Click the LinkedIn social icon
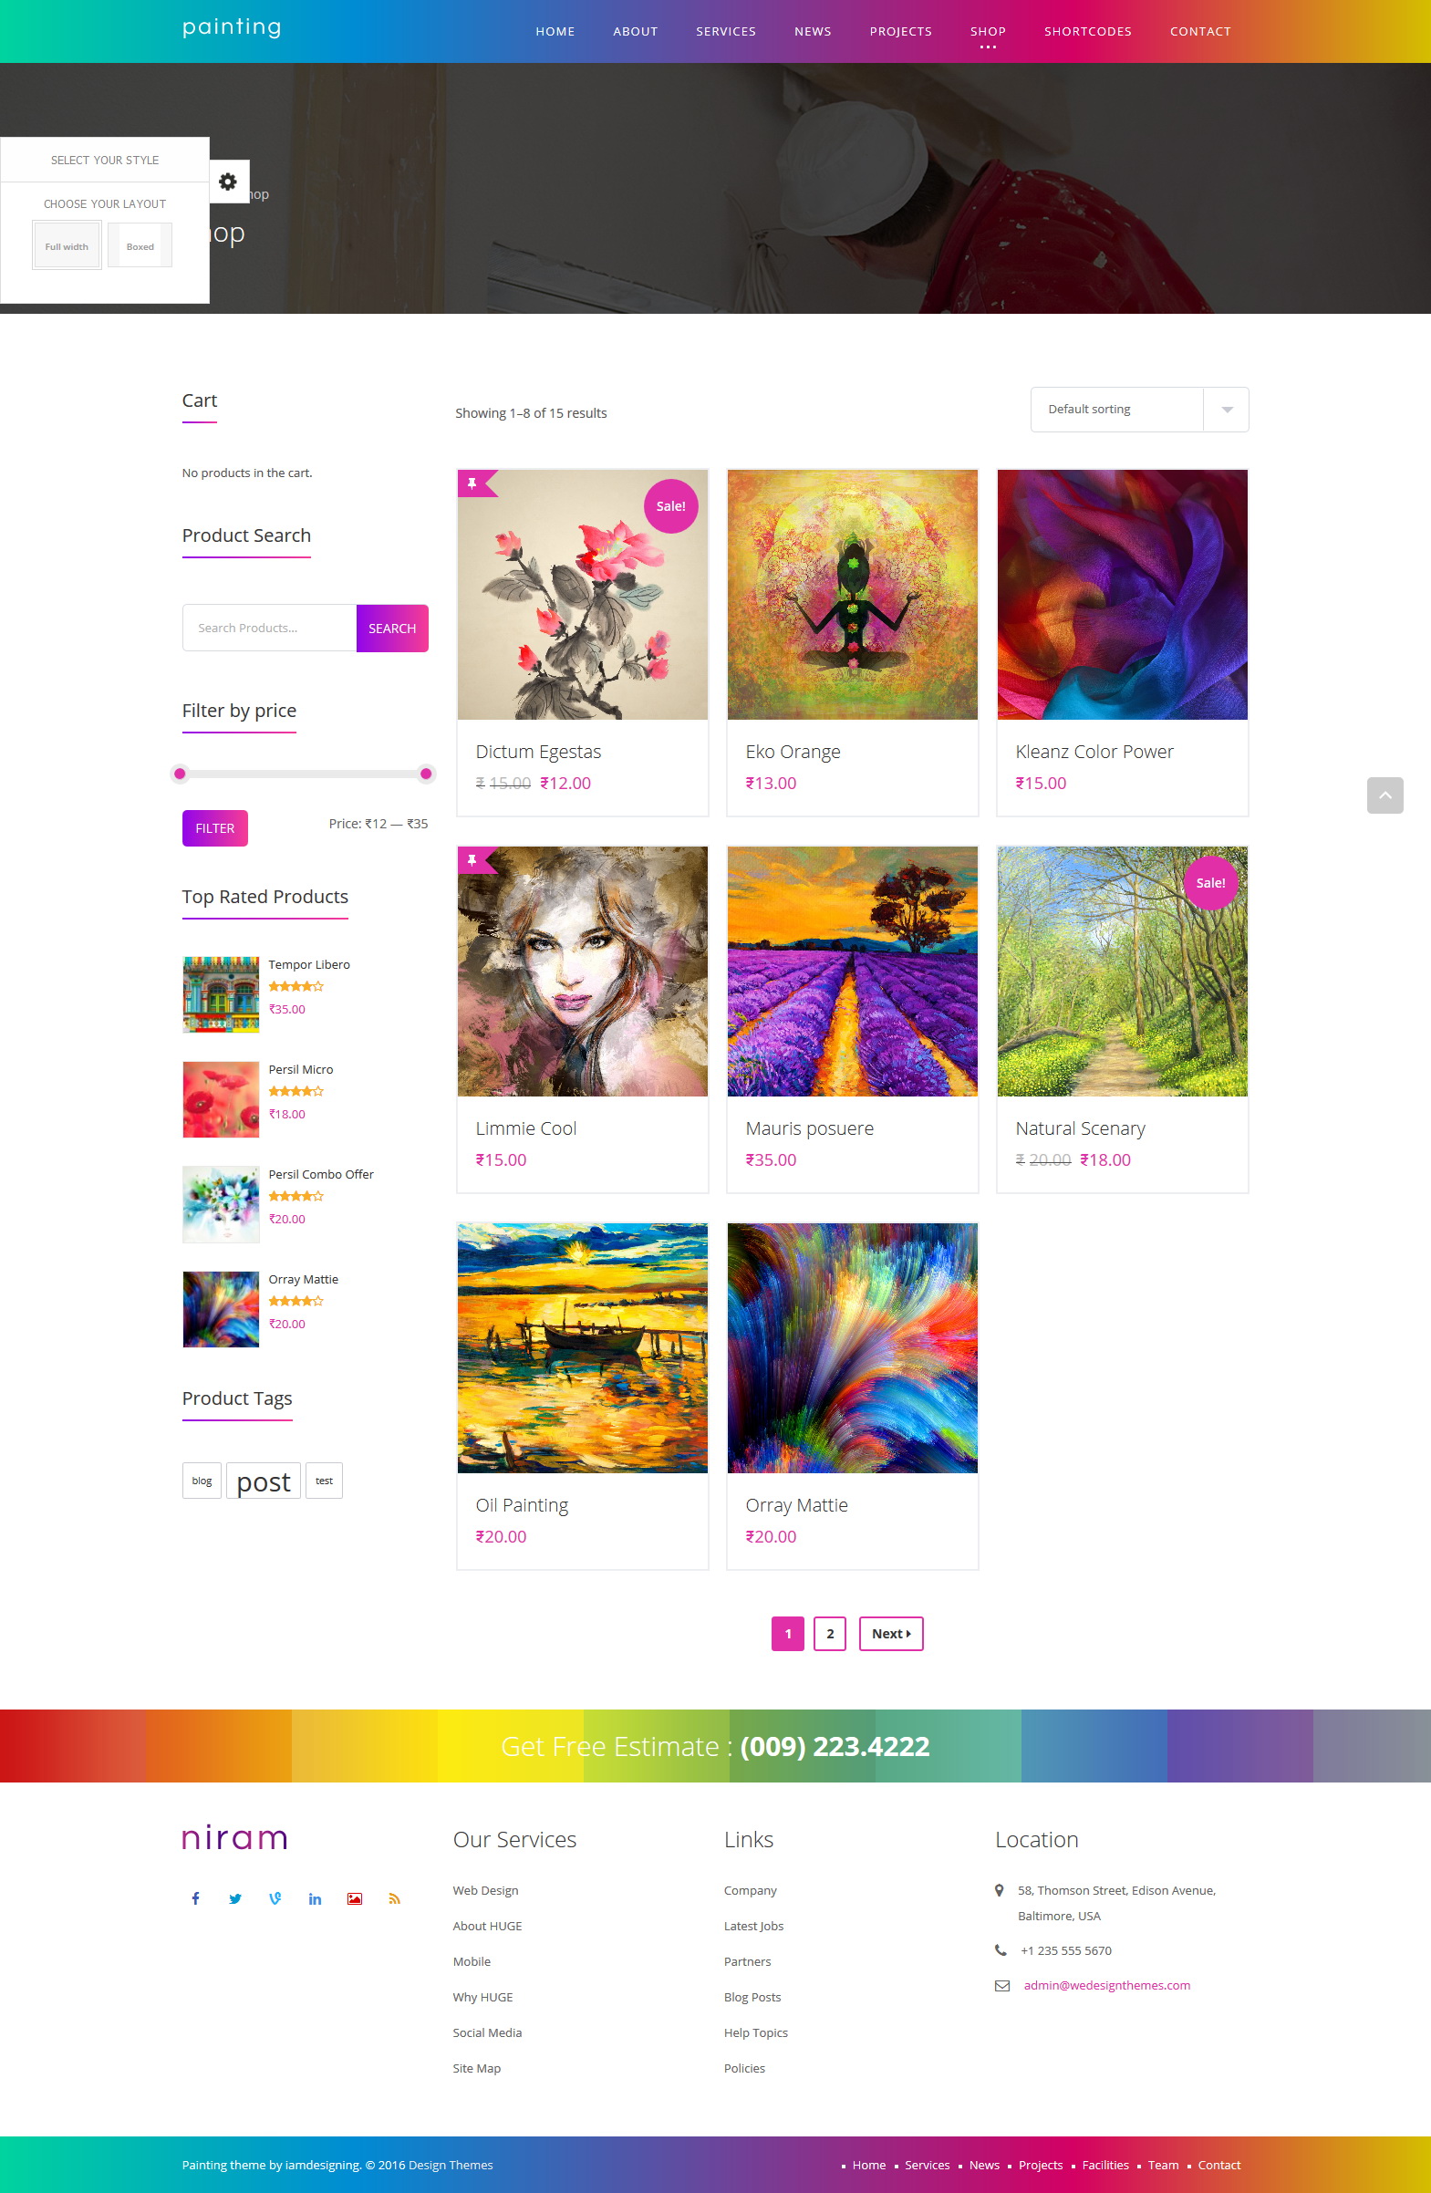The height and width of the screenshot is (2193, 1431). pyautogui.click(x=315, y=1898)
